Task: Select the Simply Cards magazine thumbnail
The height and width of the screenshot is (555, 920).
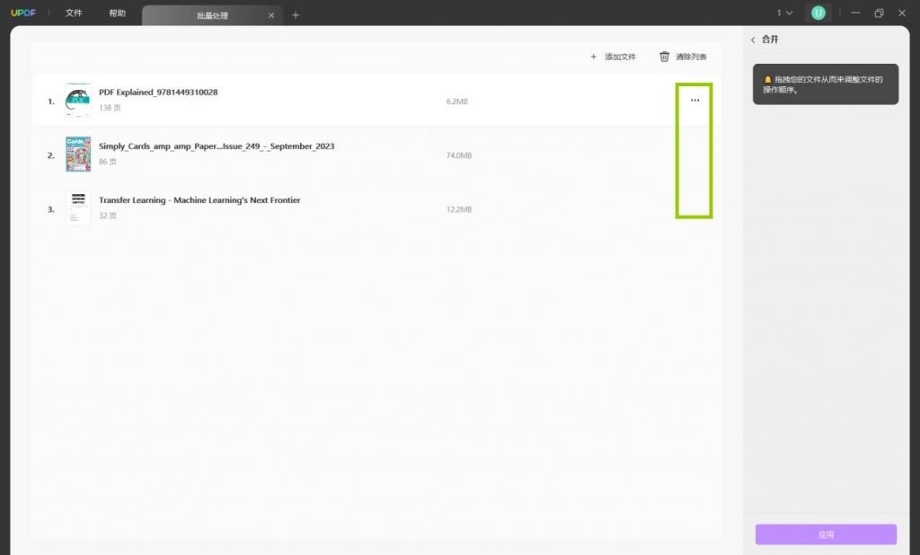Action: pyautogui.click(x=78, y=154)
